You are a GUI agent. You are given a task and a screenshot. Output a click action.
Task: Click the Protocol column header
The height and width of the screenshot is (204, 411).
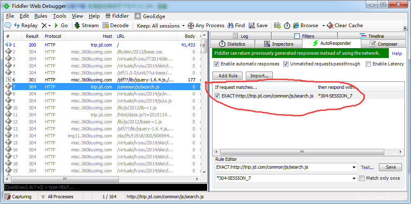(53, 36)
